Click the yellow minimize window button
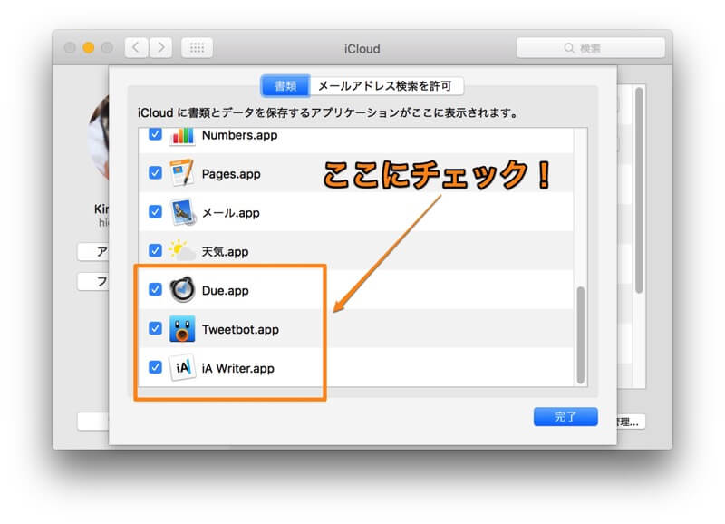Image resolution: width=725 pixels, height=524 pixels. pos(88,48)
